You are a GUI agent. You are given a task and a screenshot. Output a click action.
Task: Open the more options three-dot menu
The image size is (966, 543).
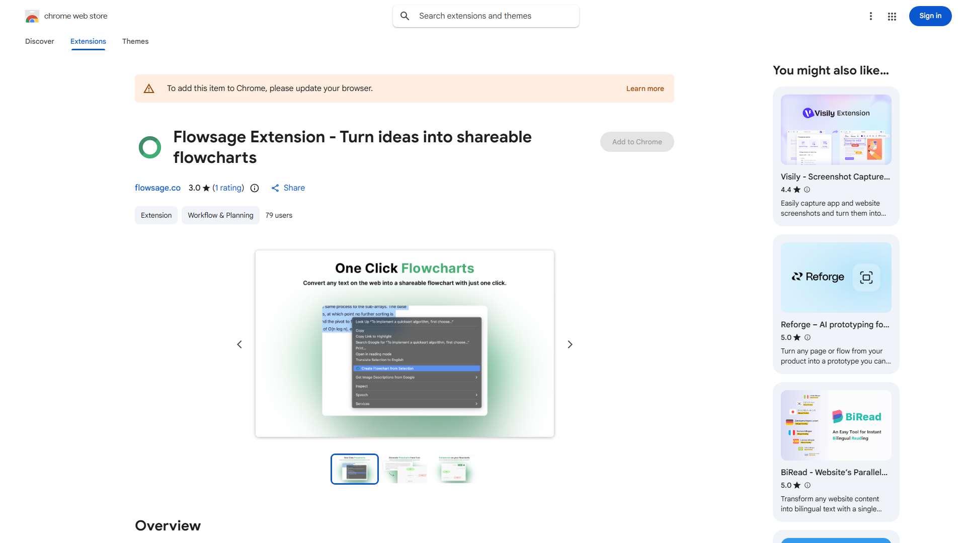871,16
